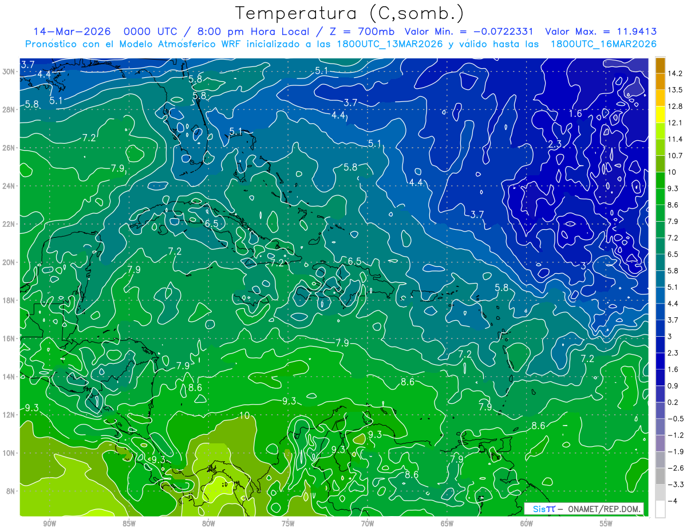Click the 10N latitude axis label
This screenshot has width=687, height=531.
tap(9, 453)
